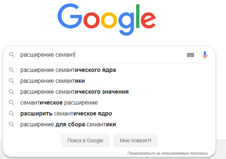226x159 pixels.
Task: Click magnifier beside 'расширение семантического ядра'
Action: click(11, 70)
